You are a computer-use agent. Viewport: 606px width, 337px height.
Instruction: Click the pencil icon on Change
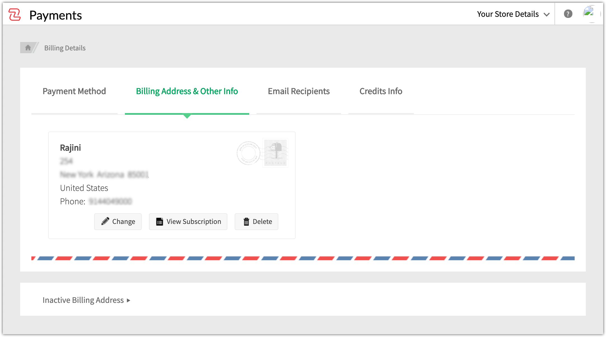pos(105,221)
